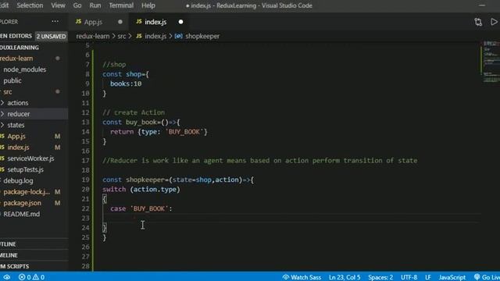Open index.js in the file explorer
The image size is (500, 281).
pyautogui.click(x=18, y=148)
